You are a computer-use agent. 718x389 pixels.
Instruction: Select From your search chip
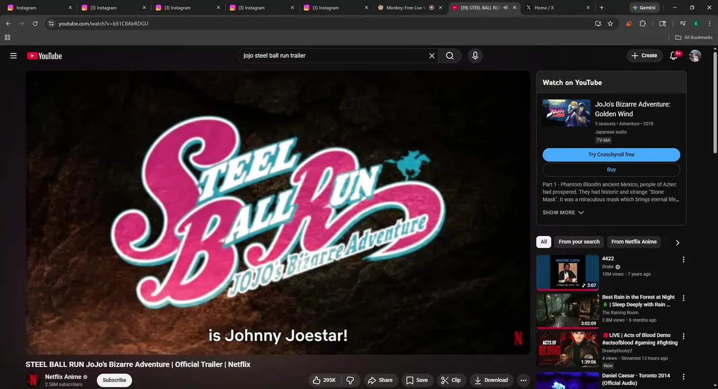(579, 242)
